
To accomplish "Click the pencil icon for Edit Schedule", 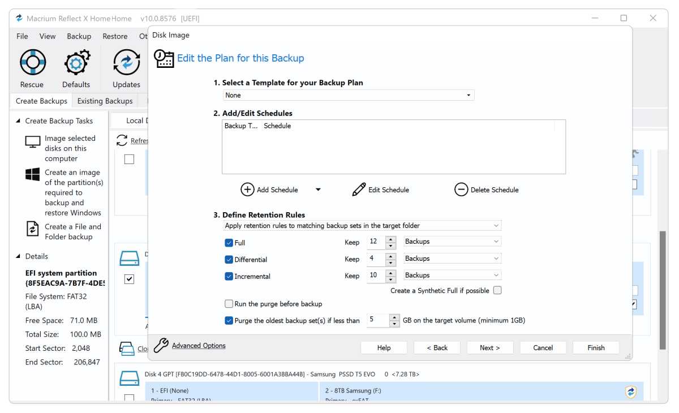I will (x=359, y=190).
